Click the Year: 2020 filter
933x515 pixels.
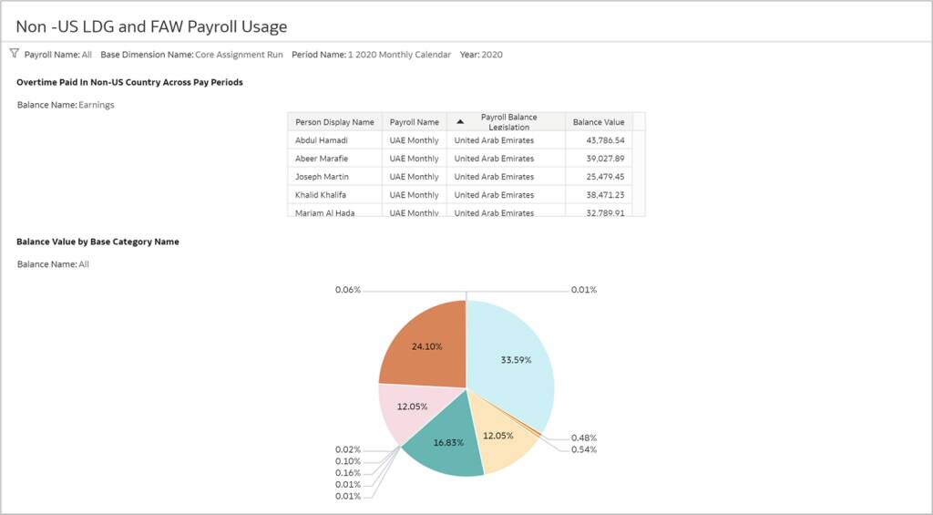481,54
